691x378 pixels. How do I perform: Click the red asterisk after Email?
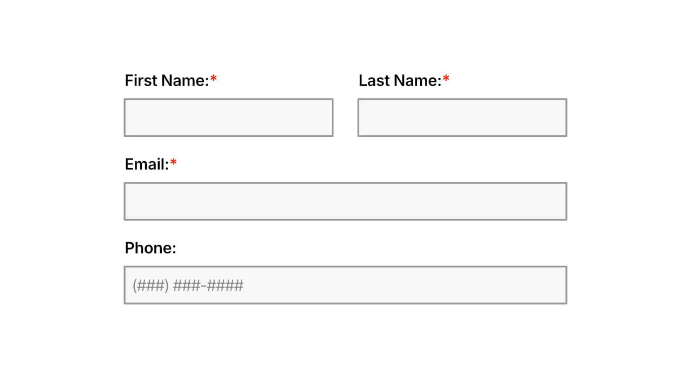pyautogui.click(x=175, y=162)
